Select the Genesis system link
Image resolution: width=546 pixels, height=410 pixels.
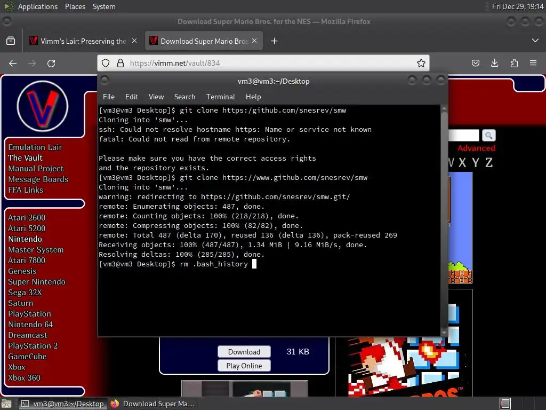[x=22, y=271]
